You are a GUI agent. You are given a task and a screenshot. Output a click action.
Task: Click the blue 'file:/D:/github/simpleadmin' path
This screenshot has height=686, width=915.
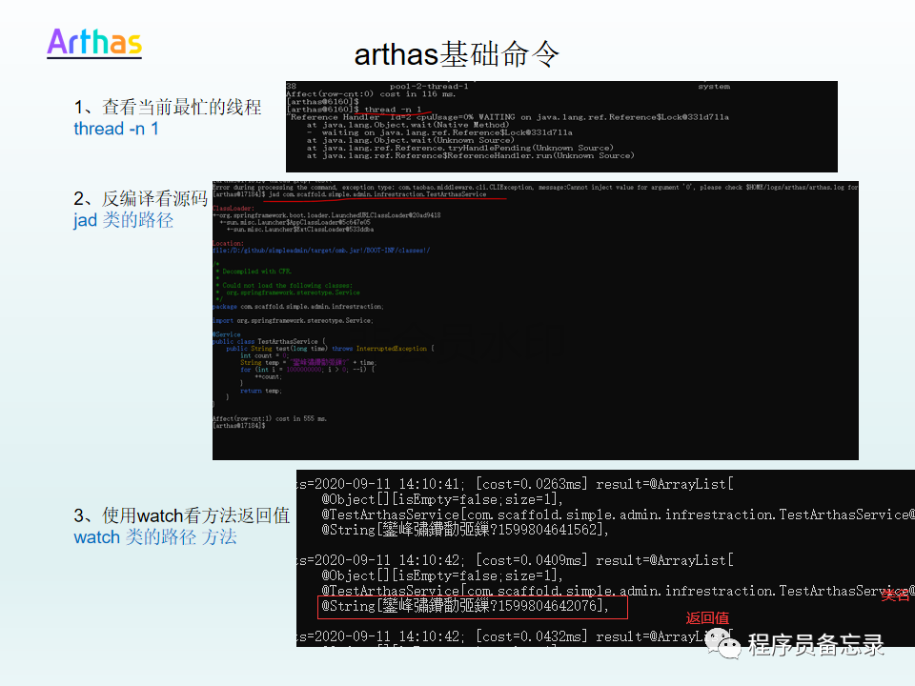[321, 251]
